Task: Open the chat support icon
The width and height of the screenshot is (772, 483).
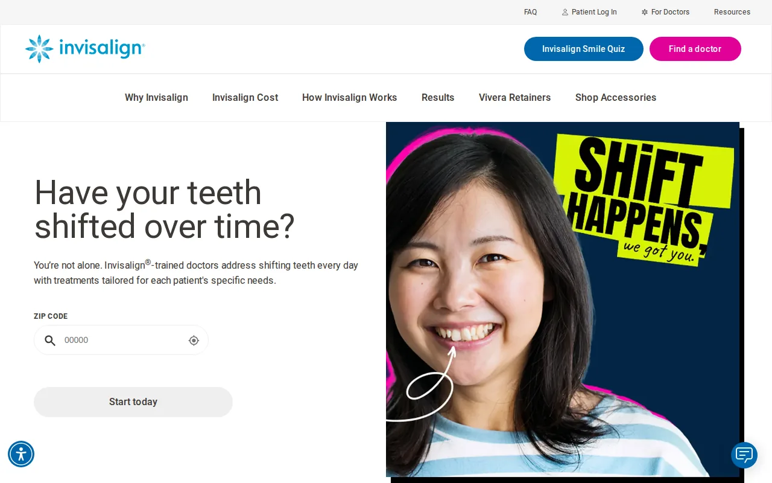Action: (744, 455)
